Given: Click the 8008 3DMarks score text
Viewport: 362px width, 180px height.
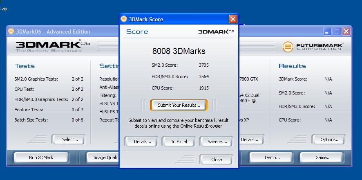Looking at the screenshot, I should (179, 51).
